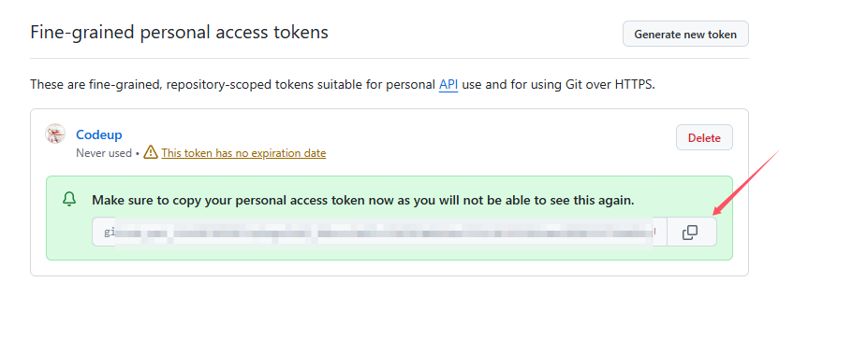Copy the personal access token to clipboard
852x353 pixels.
click(x=691, y=233)
